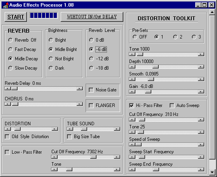The width and height of the screenshot is (217, 177).
Task: Click right arrow of DISTORTION slider
Action: tap(55, 129)
